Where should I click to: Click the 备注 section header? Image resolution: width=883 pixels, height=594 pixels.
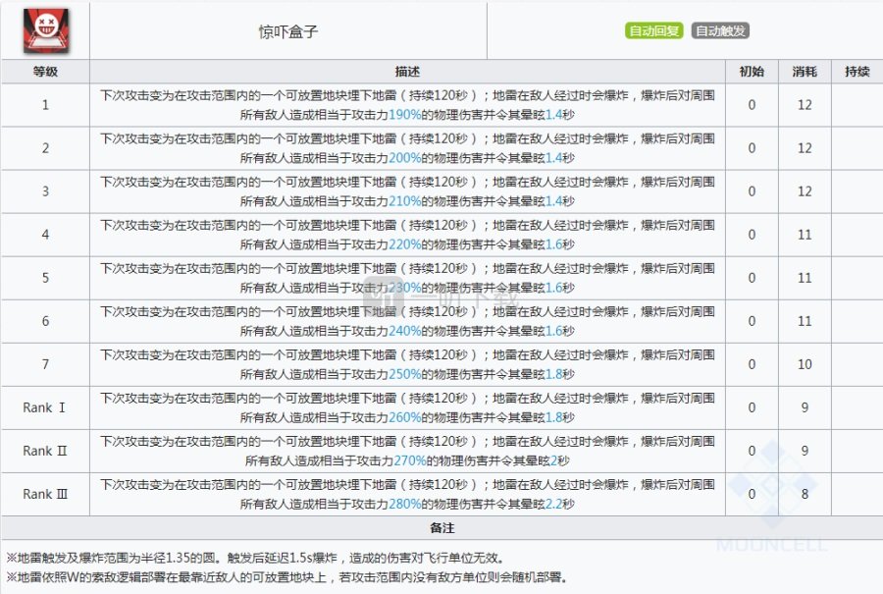pos(441,528)
